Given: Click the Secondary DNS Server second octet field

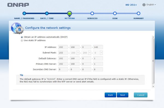Looking at the screenshot, I should point(75,69).
